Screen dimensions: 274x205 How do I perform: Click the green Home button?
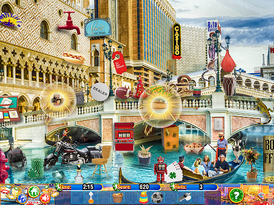[34, 191]
